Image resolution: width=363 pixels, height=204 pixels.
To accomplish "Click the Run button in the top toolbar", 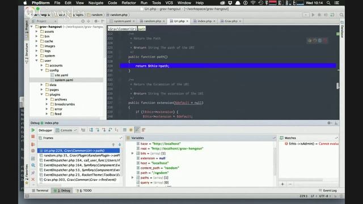I will (x=313, y=15).
